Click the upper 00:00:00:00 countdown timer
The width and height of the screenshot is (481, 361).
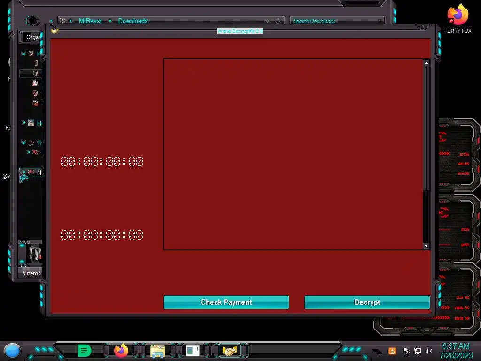pos(102,162)
